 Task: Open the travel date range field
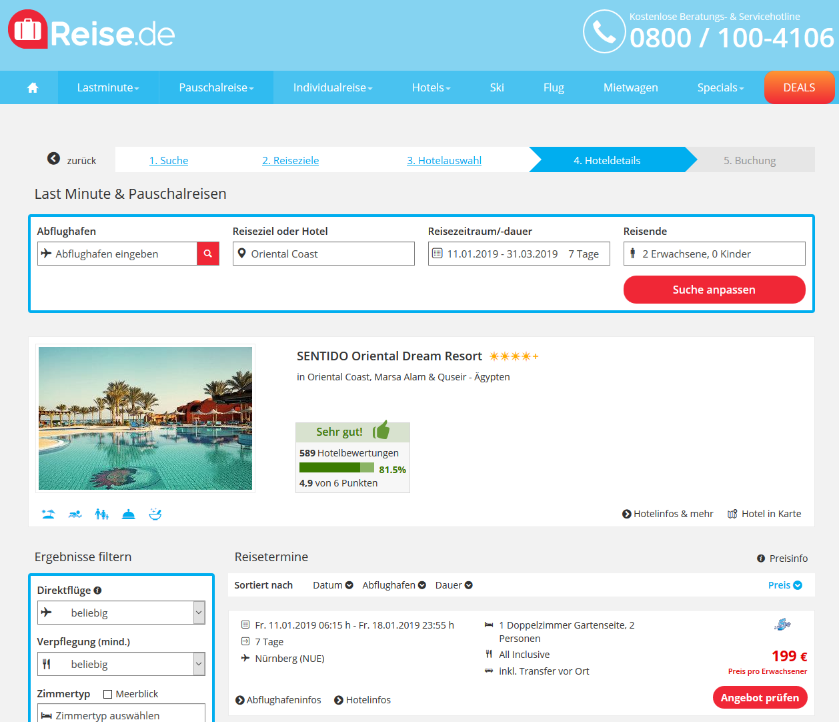click(519, 254)
